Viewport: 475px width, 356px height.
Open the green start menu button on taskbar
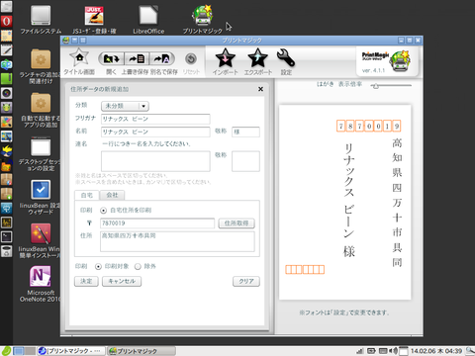pyautogui.click(x=6, y=351)
